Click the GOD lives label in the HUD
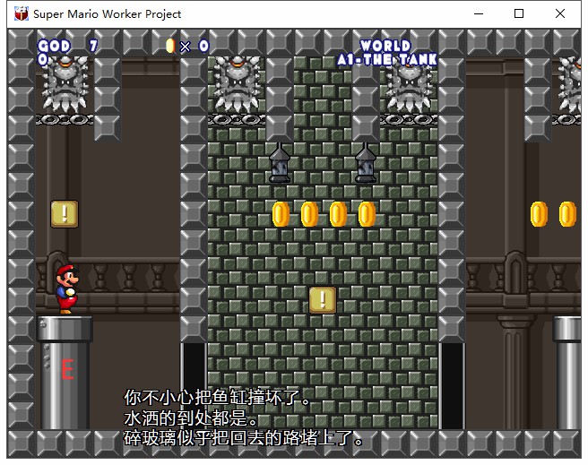Viewport: 588px width, 465px height. pos(54,46)
